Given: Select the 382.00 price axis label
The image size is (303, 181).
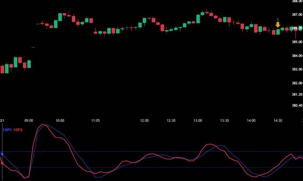Looking at the screenshot, I should pos(297,83).
